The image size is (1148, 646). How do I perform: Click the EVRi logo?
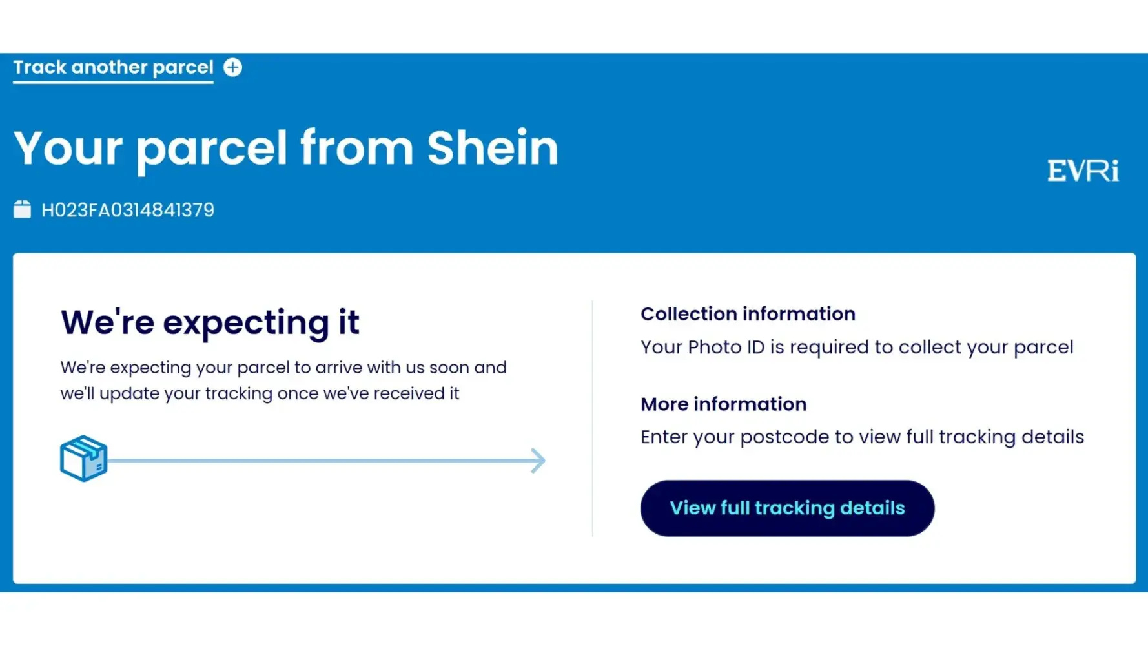point(1083,171)
